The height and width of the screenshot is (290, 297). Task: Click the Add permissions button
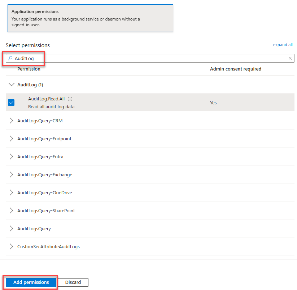[x=31, y=282]
